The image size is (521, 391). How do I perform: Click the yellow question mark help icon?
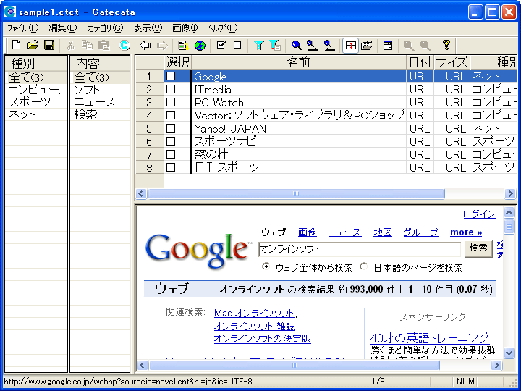pos(446,45)
